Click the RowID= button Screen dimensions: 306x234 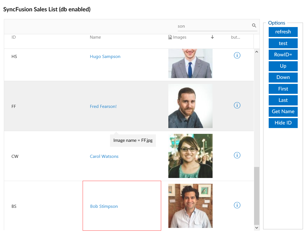pos(283,55)
